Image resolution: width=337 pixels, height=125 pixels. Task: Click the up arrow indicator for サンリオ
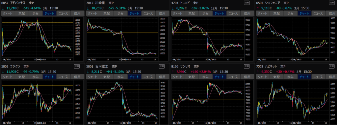coord(173,72)
